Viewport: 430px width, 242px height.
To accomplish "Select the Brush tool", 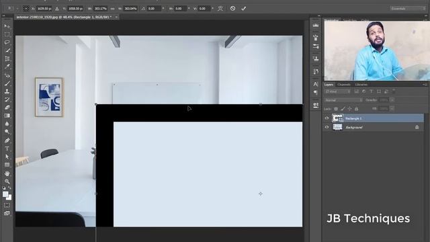I will 7,83.
